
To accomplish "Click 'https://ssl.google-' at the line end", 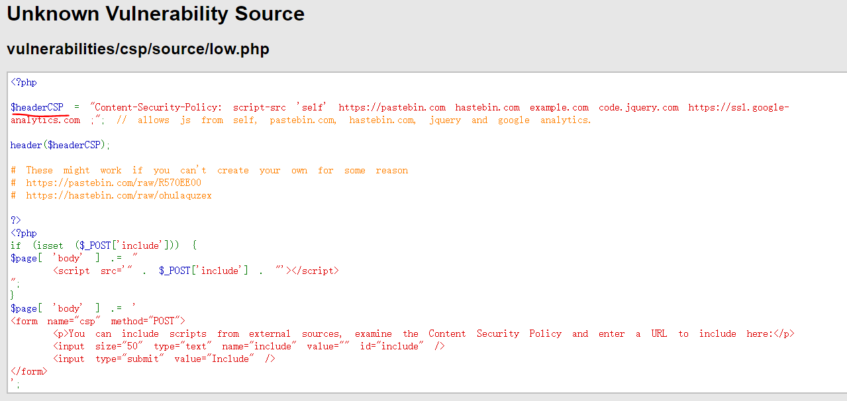I will coord(738,107).
